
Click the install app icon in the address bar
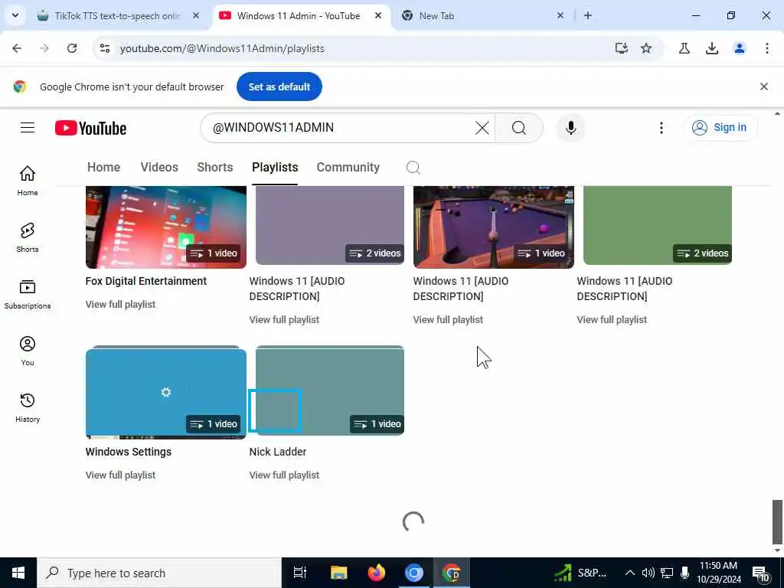(621, 48)
